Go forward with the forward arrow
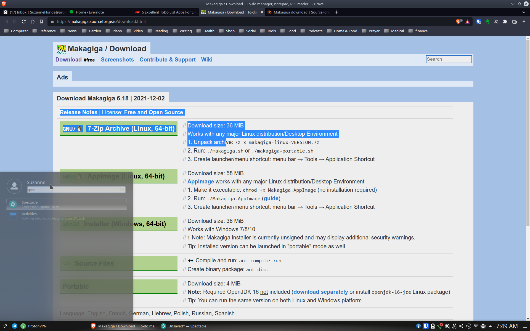Screen dimensions: 530x331 [x=15, y=22]
